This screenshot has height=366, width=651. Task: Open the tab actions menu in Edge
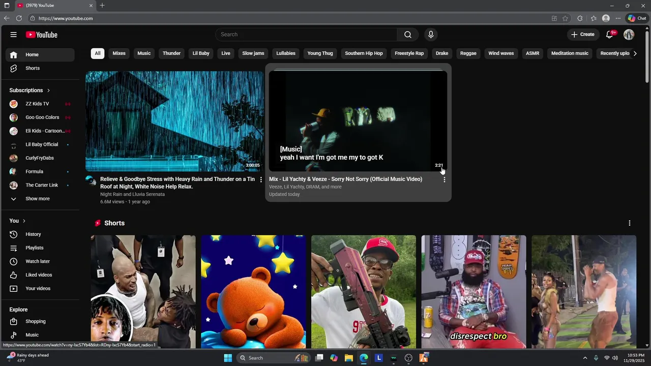(x=7, y=6)
